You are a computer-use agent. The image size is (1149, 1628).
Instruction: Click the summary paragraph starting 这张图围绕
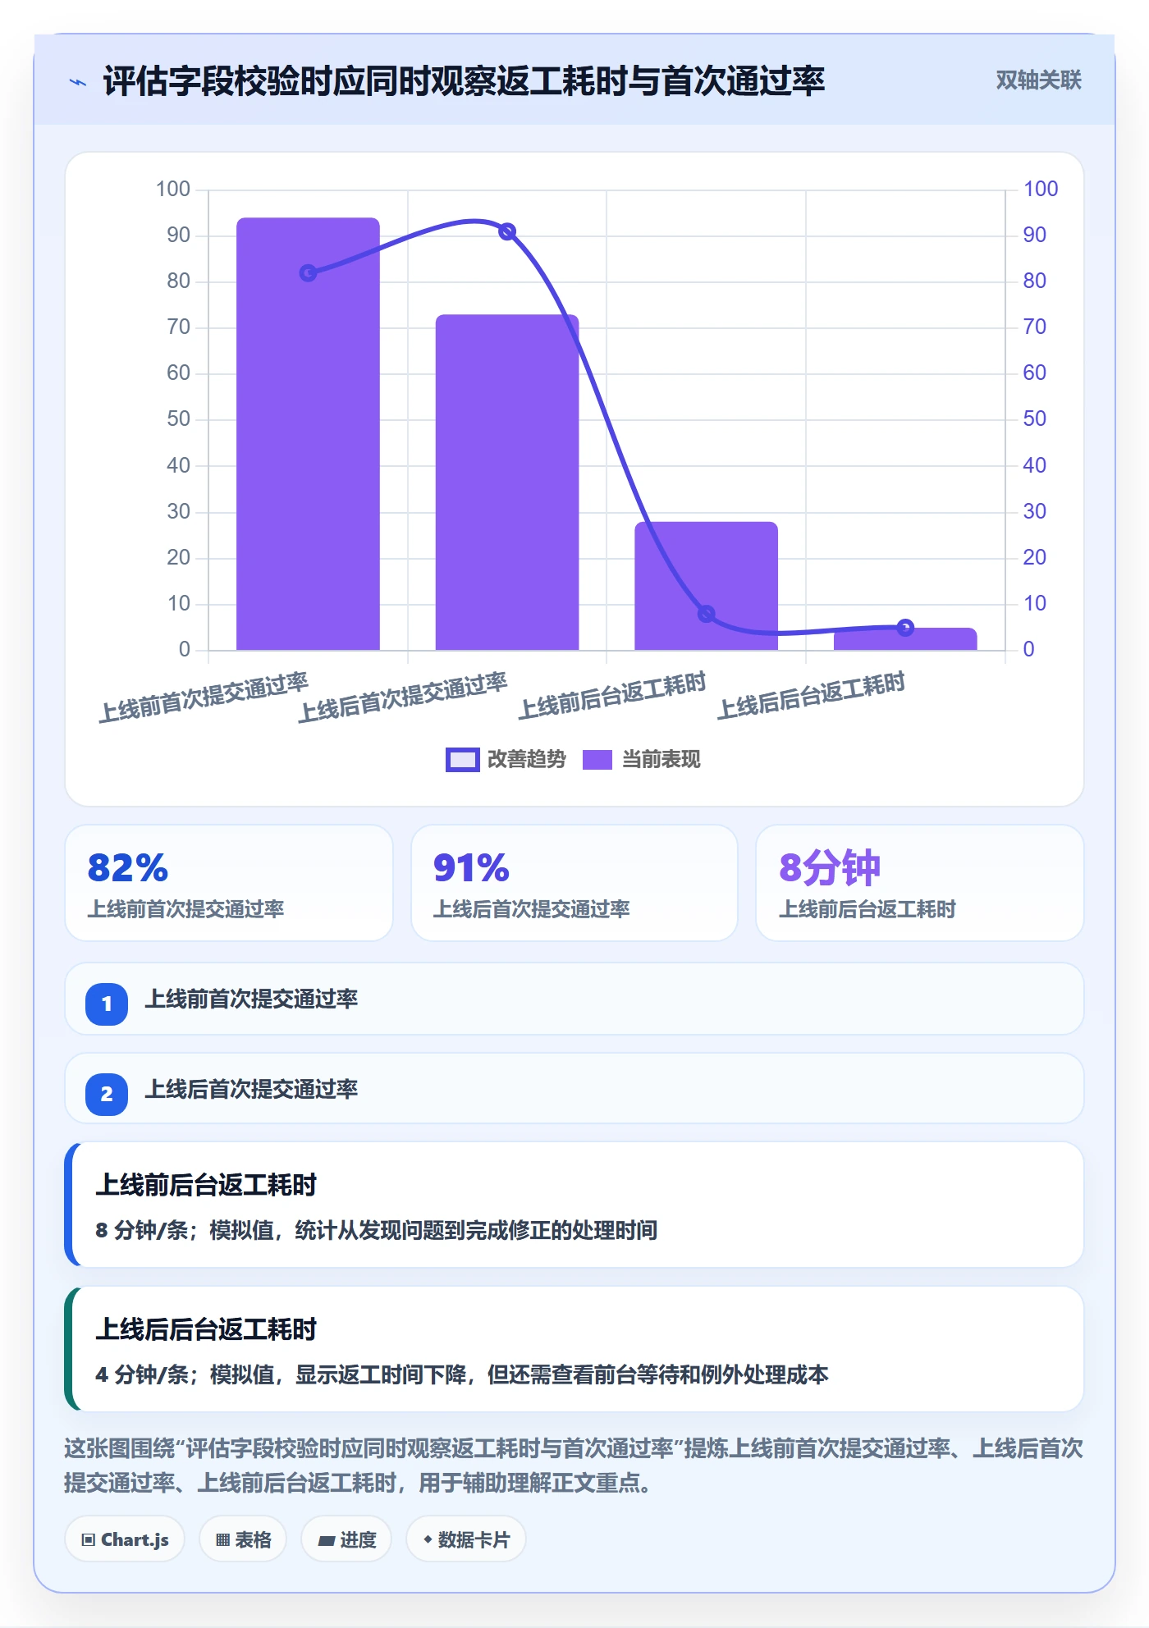coord(574,1466)
